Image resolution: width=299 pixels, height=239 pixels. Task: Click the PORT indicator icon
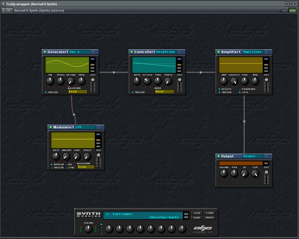click(x=293, y=10)
